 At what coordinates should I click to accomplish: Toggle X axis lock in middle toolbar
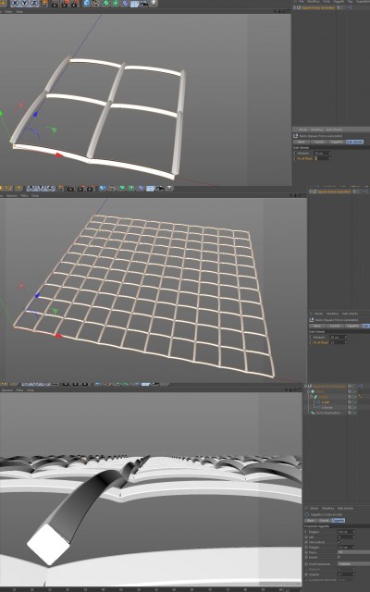[x=31, y=188]
